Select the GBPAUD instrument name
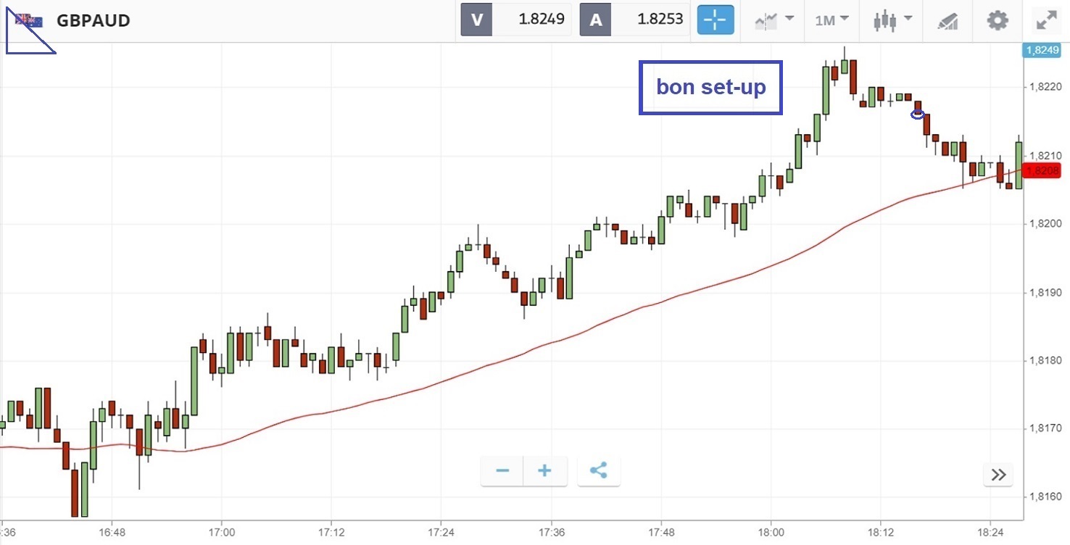 click(x=93, y=20)
